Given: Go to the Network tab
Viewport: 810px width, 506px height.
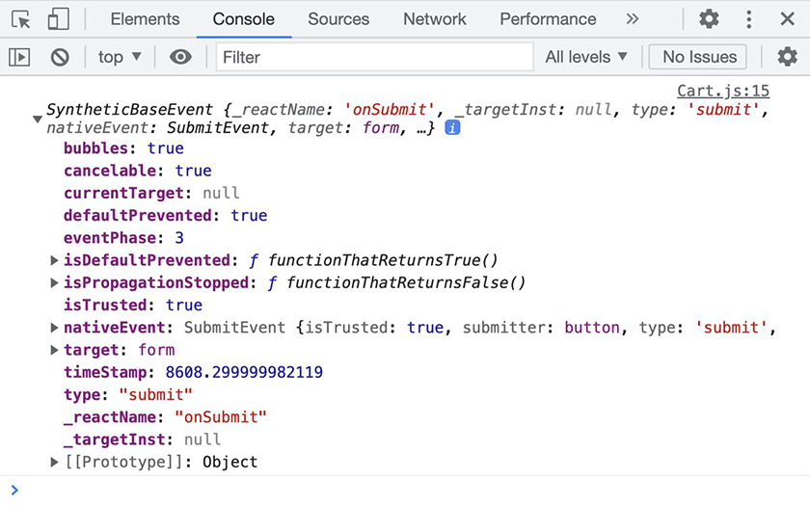Looking at the screenshot, I should 435,19.
